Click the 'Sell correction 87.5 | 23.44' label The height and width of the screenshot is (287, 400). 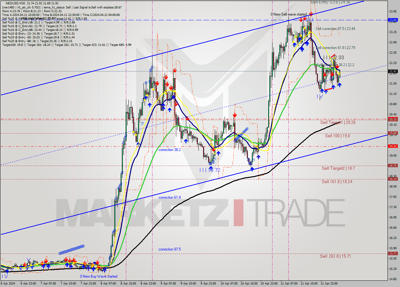pos(335,29)
